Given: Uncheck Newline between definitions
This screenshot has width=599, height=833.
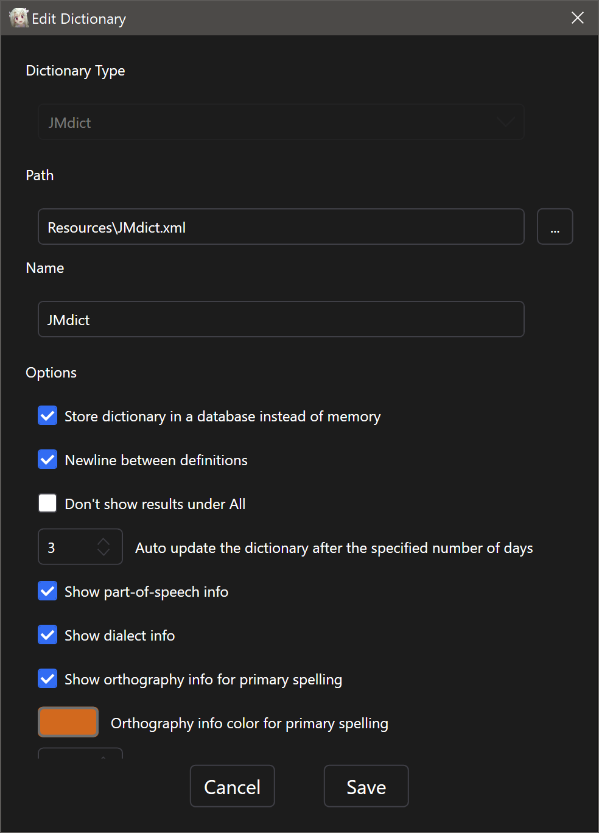Looking at the screenshot, I should point(47,460).
